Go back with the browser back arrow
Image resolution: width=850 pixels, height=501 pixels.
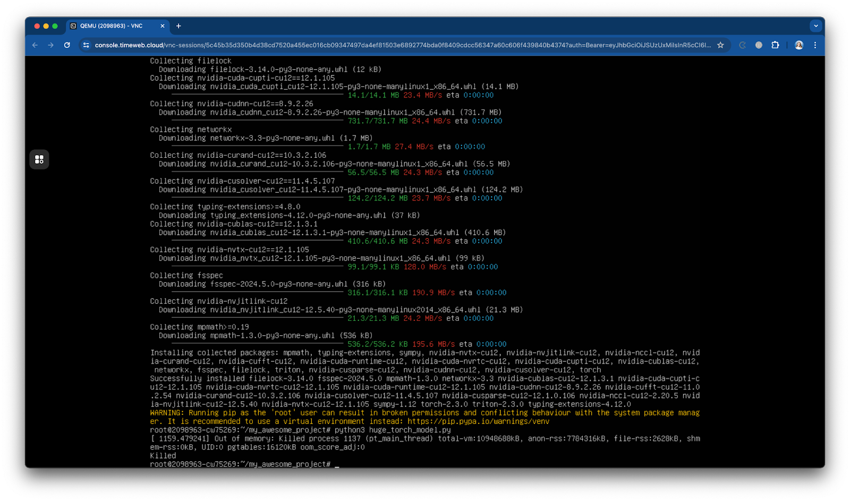(35, 45)
